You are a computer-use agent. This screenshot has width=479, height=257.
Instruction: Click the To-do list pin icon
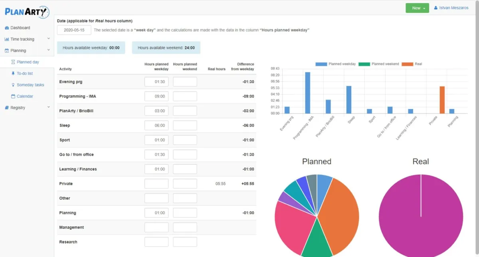pyautogui.click(x=13, y=74)
